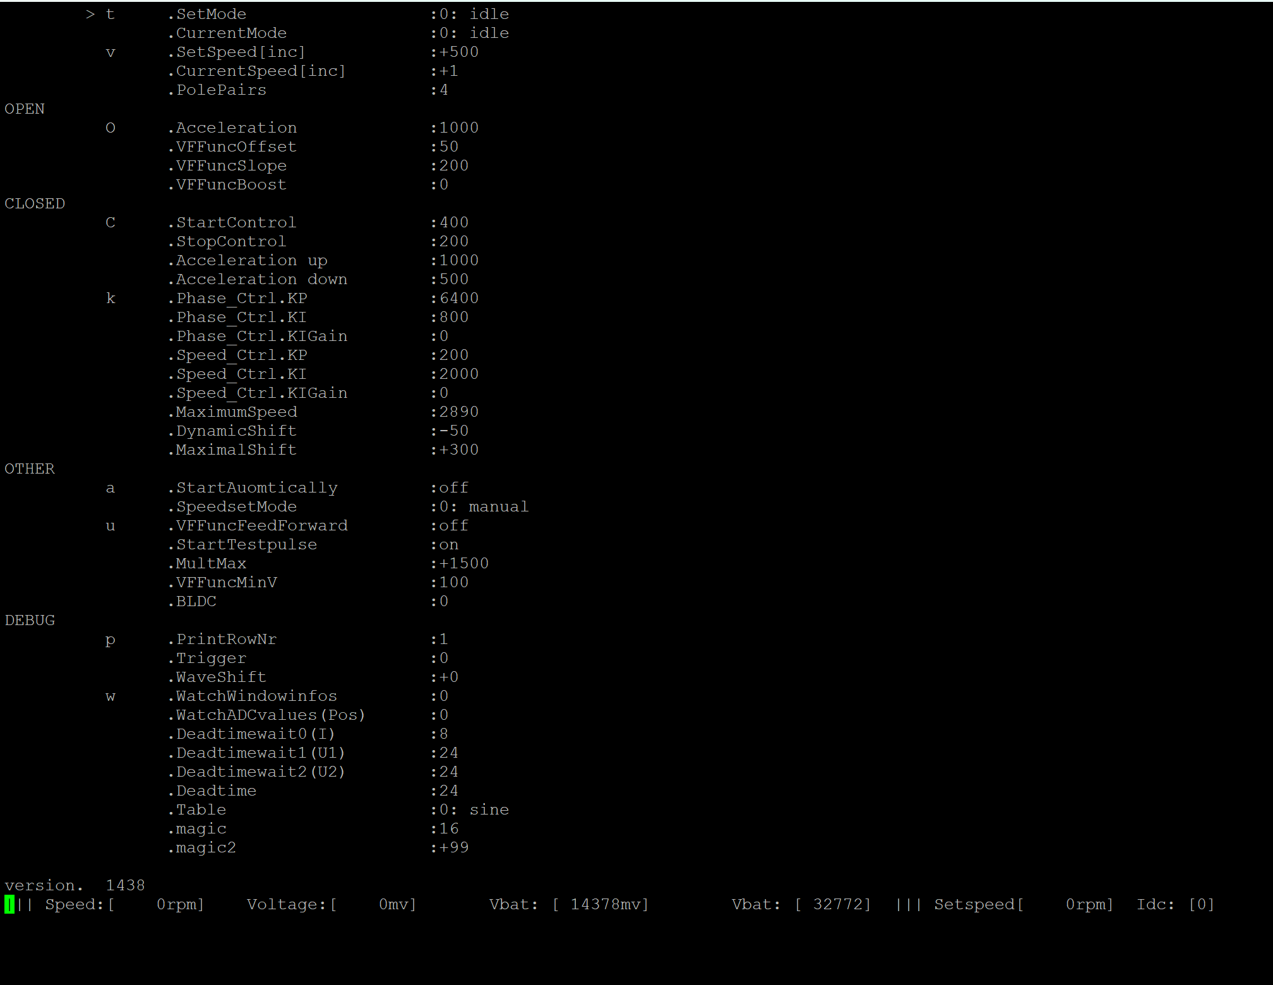Click the CLOSED section header
The width and height of the screenshot is (1273, 985).
click(x=35, y=203)
